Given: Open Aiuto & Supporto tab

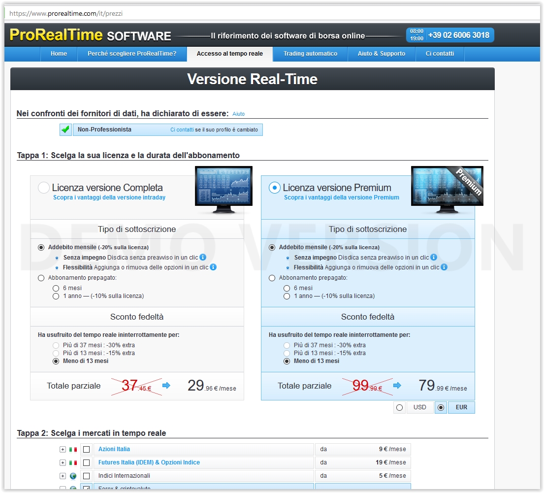Looking at the screenshot, I should point(381,54).
